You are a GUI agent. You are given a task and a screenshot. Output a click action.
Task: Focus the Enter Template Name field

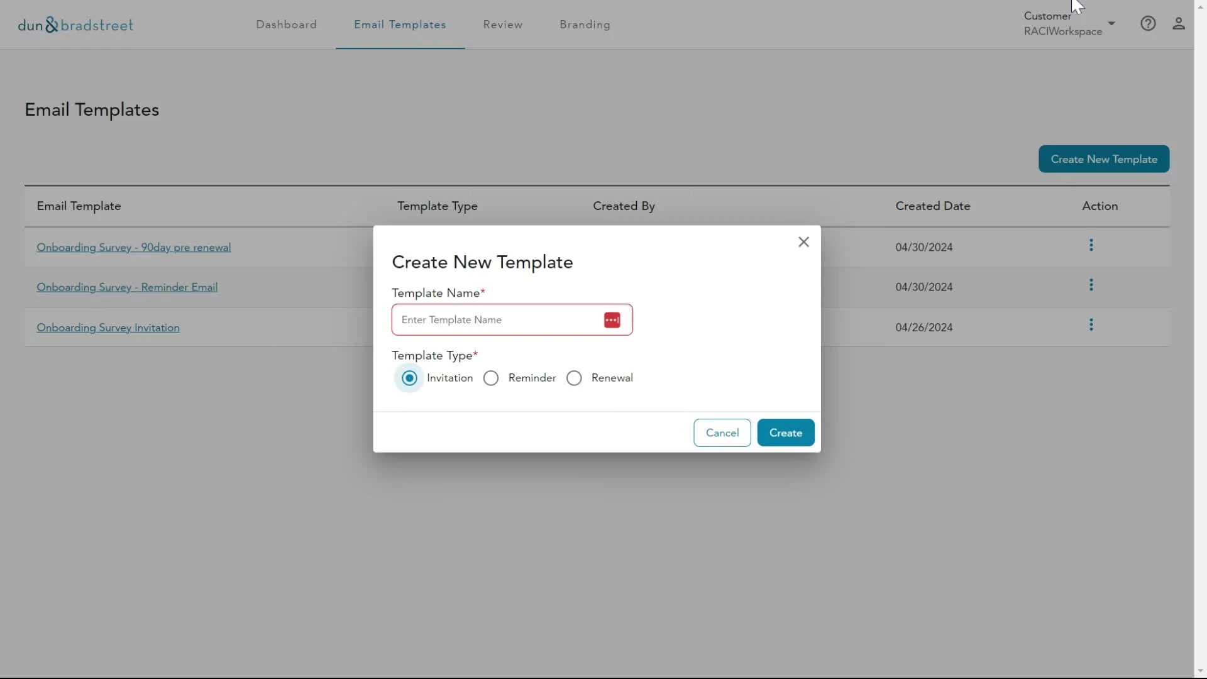coord(497,320)
